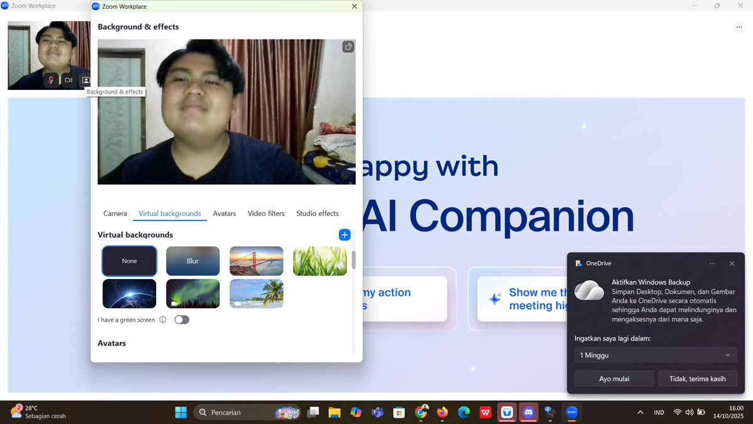Open File Explorer from the taskbar
This screenshot has height=424, width=753.
click(x=334, y=413)
